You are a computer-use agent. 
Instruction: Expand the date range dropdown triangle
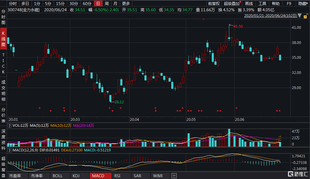point(299,15)
